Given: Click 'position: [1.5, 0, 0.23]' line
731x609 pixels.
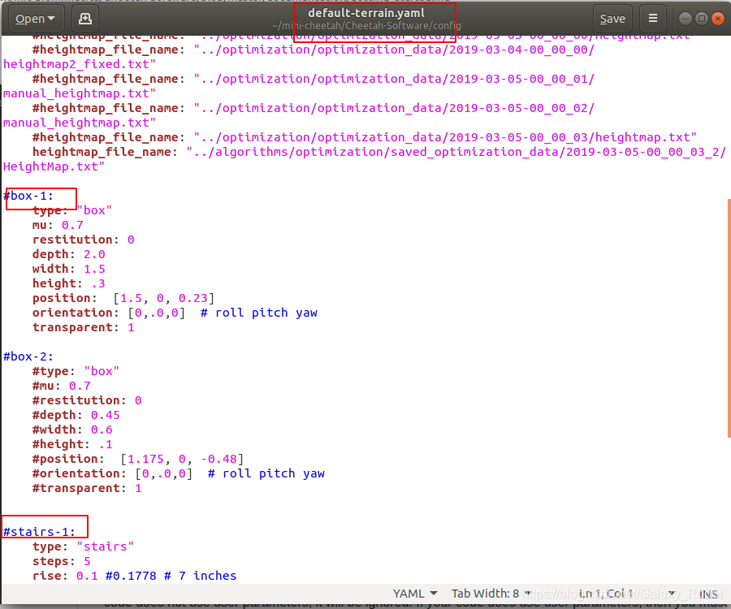Looking at the screenshot, I should [123, 298].
